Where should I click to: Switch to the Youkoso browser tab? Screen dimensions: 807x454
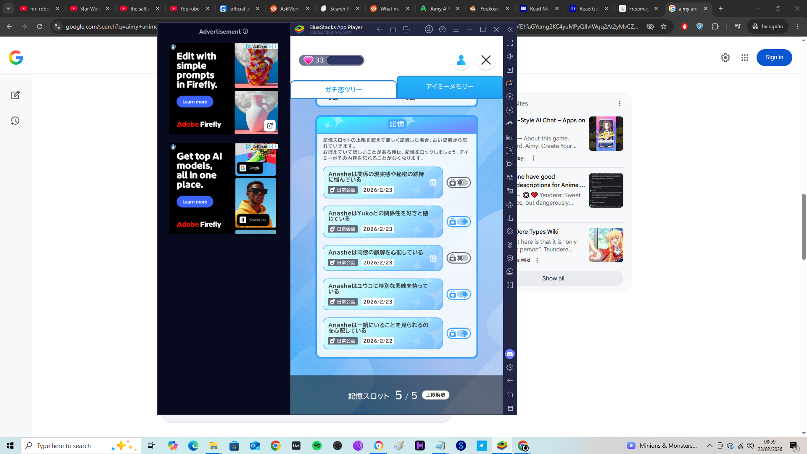point(490,8)
